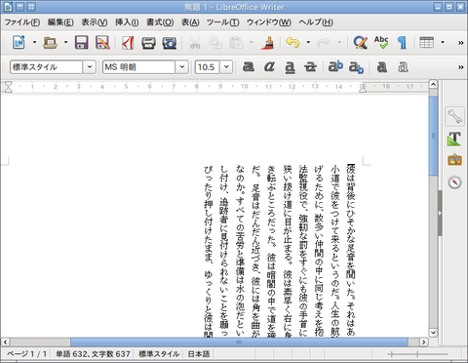Click the Save As icon
The height and width of the screenshot is (363, 468).
click(102, 42)
